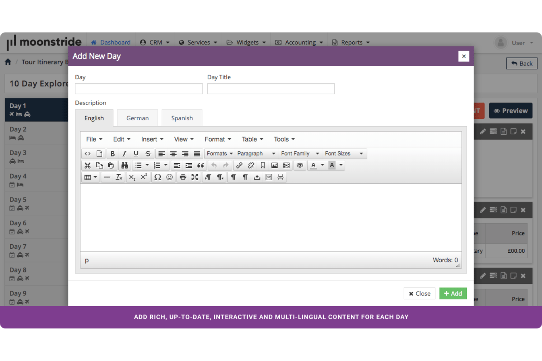Apply background color with highlighted A
Viewport: 542px width, 361px height.
tap(332, 165)
